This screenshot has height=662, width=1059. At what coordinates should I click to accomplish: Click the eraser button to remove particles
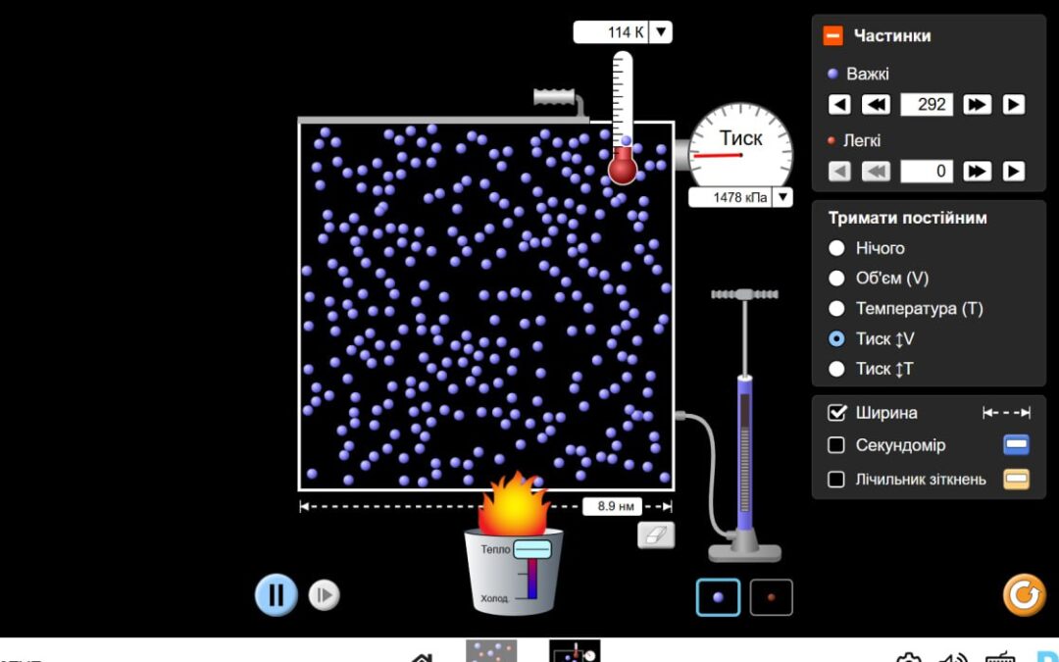(x=656, y=535)
